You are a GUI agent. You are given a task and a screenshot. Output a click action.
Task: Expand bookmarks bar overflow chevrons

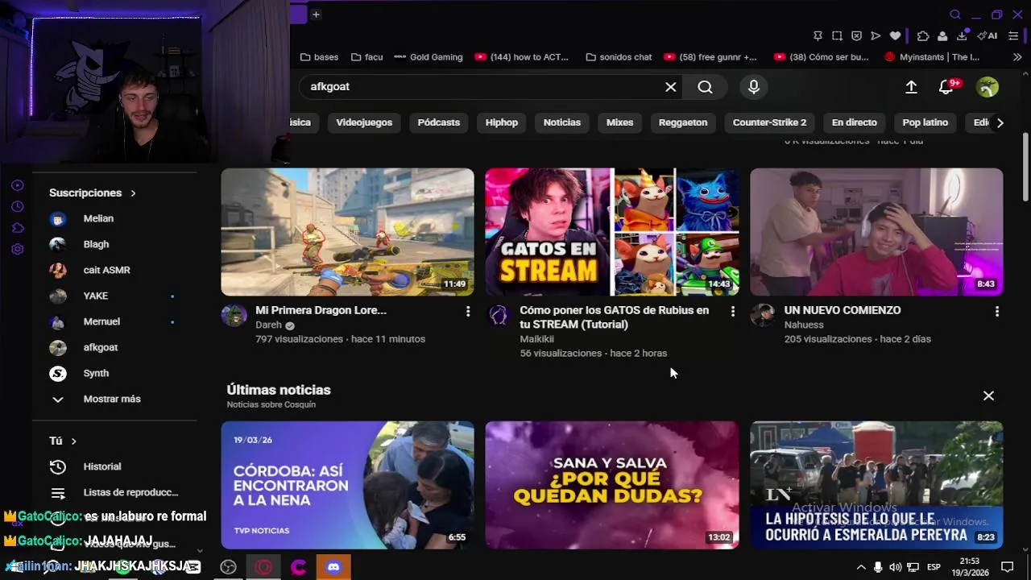(1017, 57)
